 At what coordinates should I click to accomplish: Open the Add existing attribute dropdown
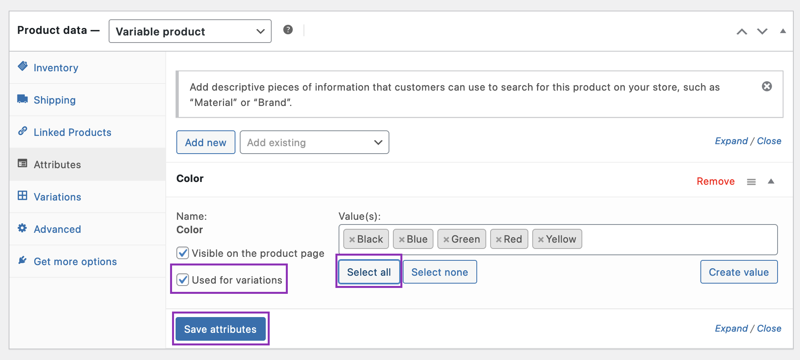tap(314, 142)
